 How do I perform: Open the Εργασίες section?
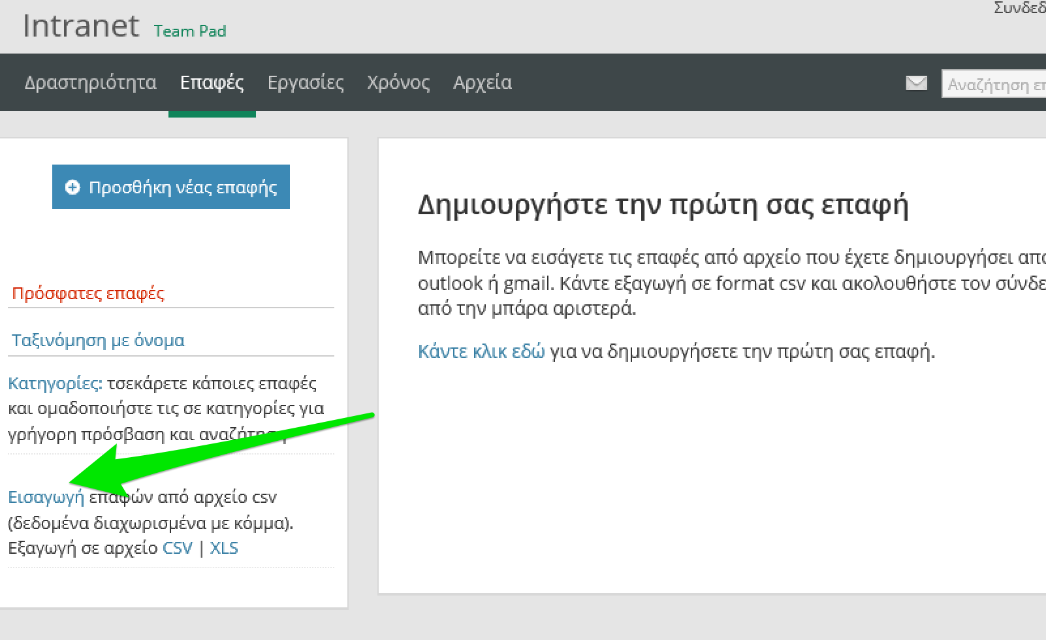coord(306,82)
